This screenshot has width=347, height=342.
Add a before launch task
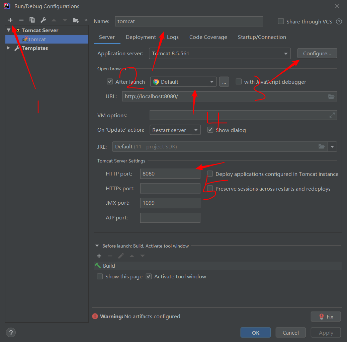[x=99, y=256]
